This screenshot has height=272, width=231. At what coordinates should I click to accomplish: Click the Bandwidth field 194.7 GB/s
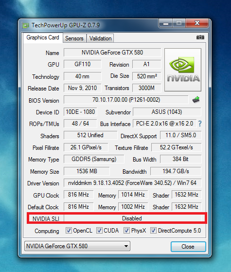pos(176,171)
